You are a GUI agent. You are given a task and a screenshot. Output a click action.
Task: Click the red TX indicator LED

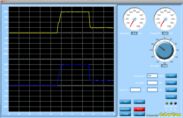coord(175,103)
